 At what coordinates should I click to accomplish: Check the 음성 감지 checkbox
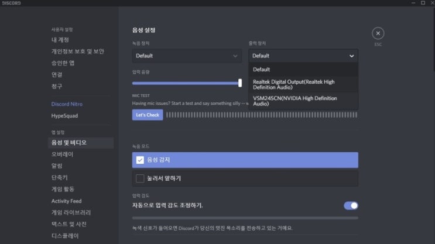(x=140, y=160)
